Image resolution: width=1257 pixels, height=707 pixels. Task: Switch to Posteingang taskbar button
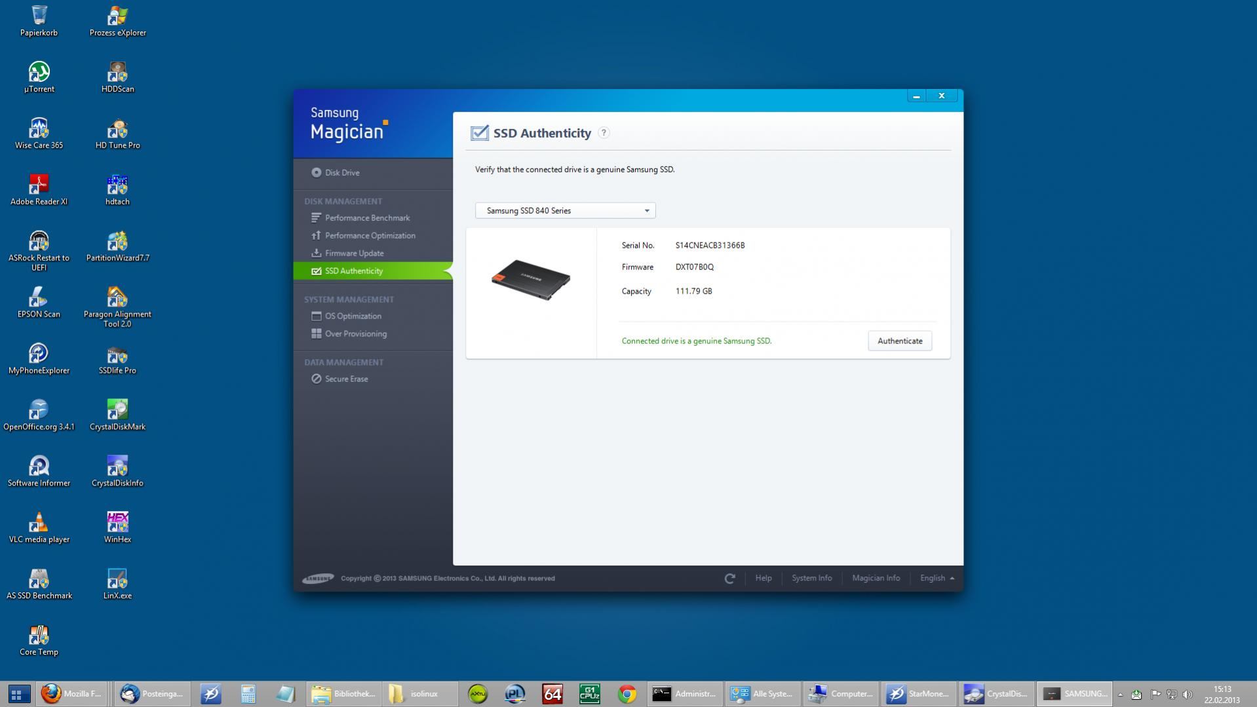[x=153, y=694]
